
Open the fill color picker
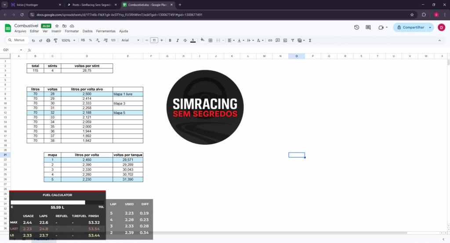click(x=202, y=40)
